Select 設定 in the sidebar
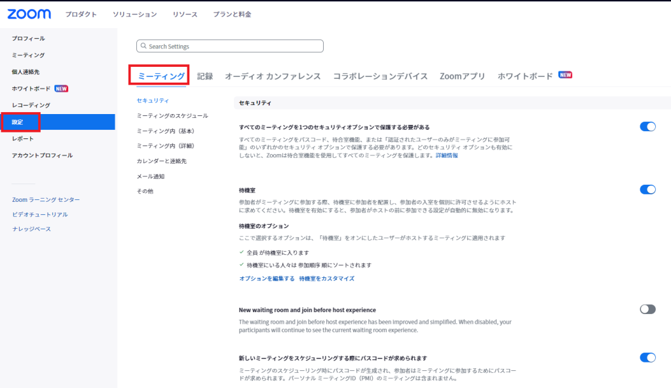671x388 pixels. point(58,122)
